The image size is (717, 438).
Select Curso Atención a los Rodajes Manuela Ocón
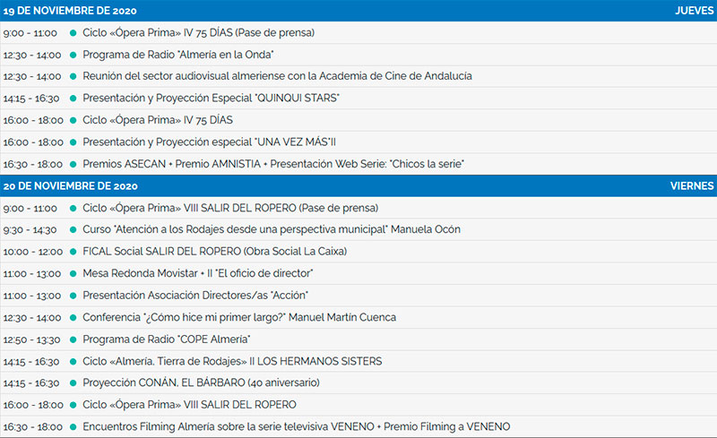pos(272,229)
